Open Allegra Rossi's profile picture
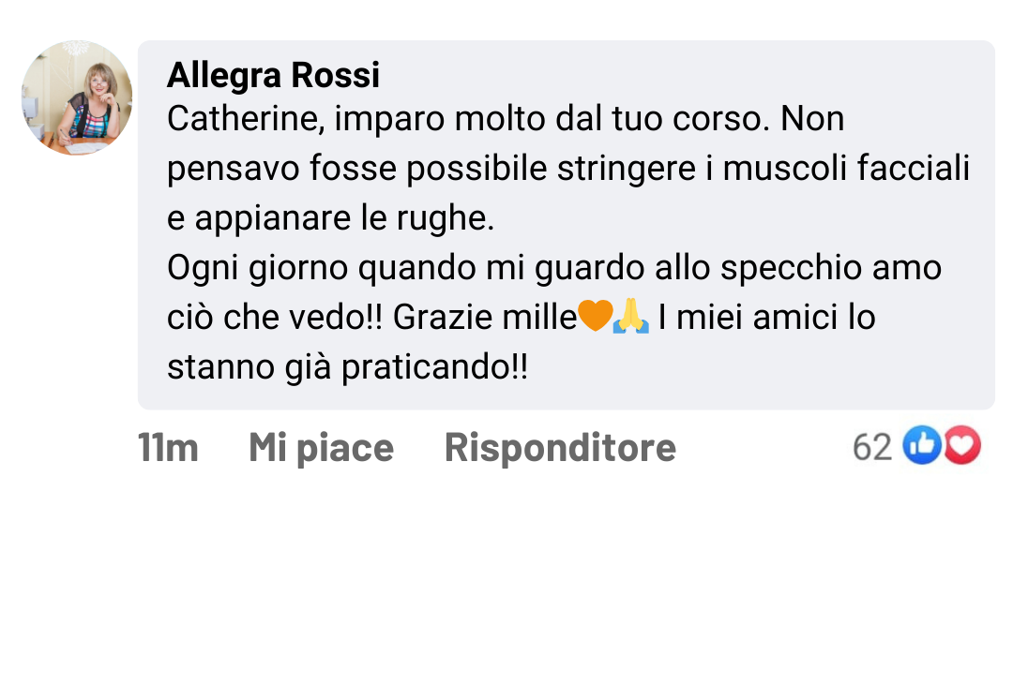Viewport: 1013px width, 700px height. [77, 97]
